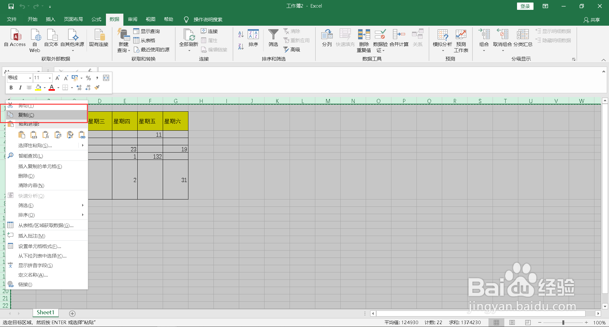Click the New Sheet plus button
Viewport: 609px width, 327px height.
72,313
